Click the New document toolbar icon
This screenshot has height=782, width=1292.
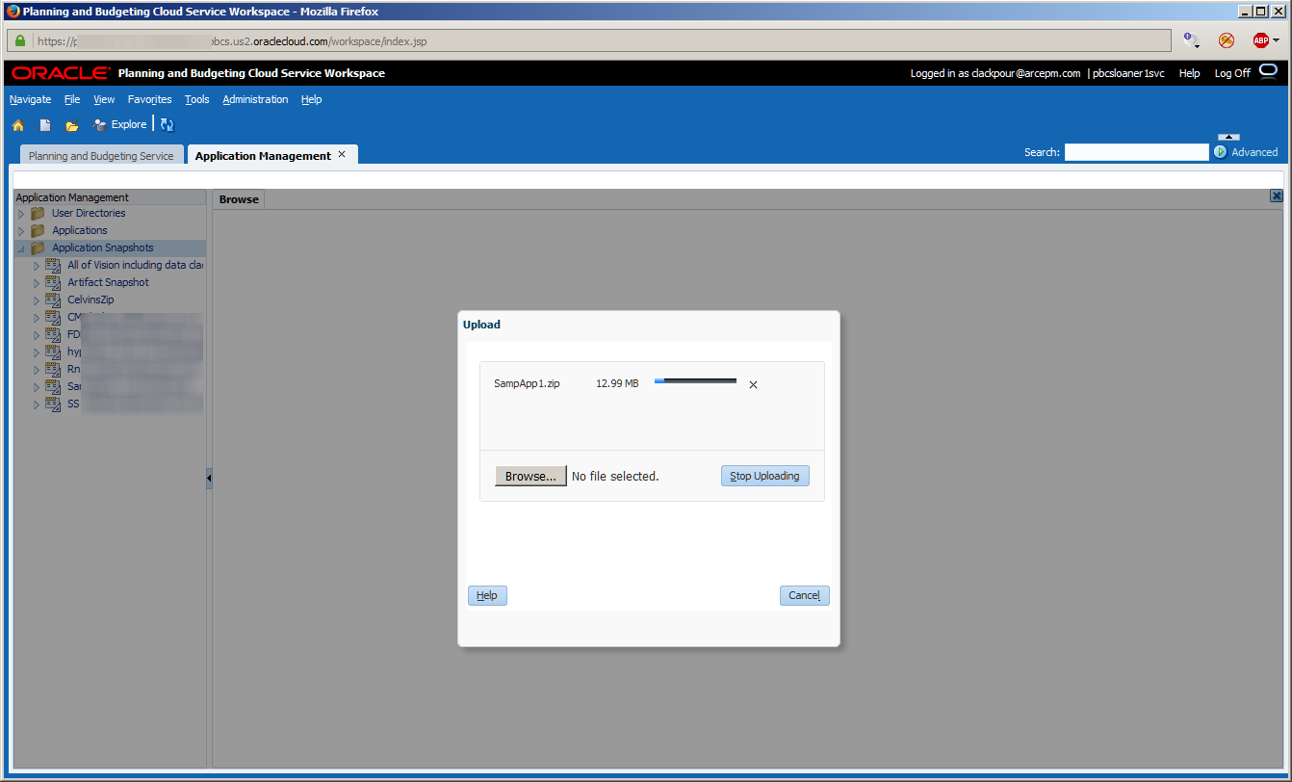pyautogui.click(x=45, y=125)
